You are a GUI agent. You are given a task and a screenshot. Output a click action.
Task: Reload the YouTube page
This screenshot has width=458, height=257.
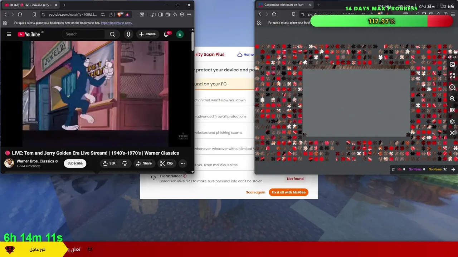click(x=20, y=14)
